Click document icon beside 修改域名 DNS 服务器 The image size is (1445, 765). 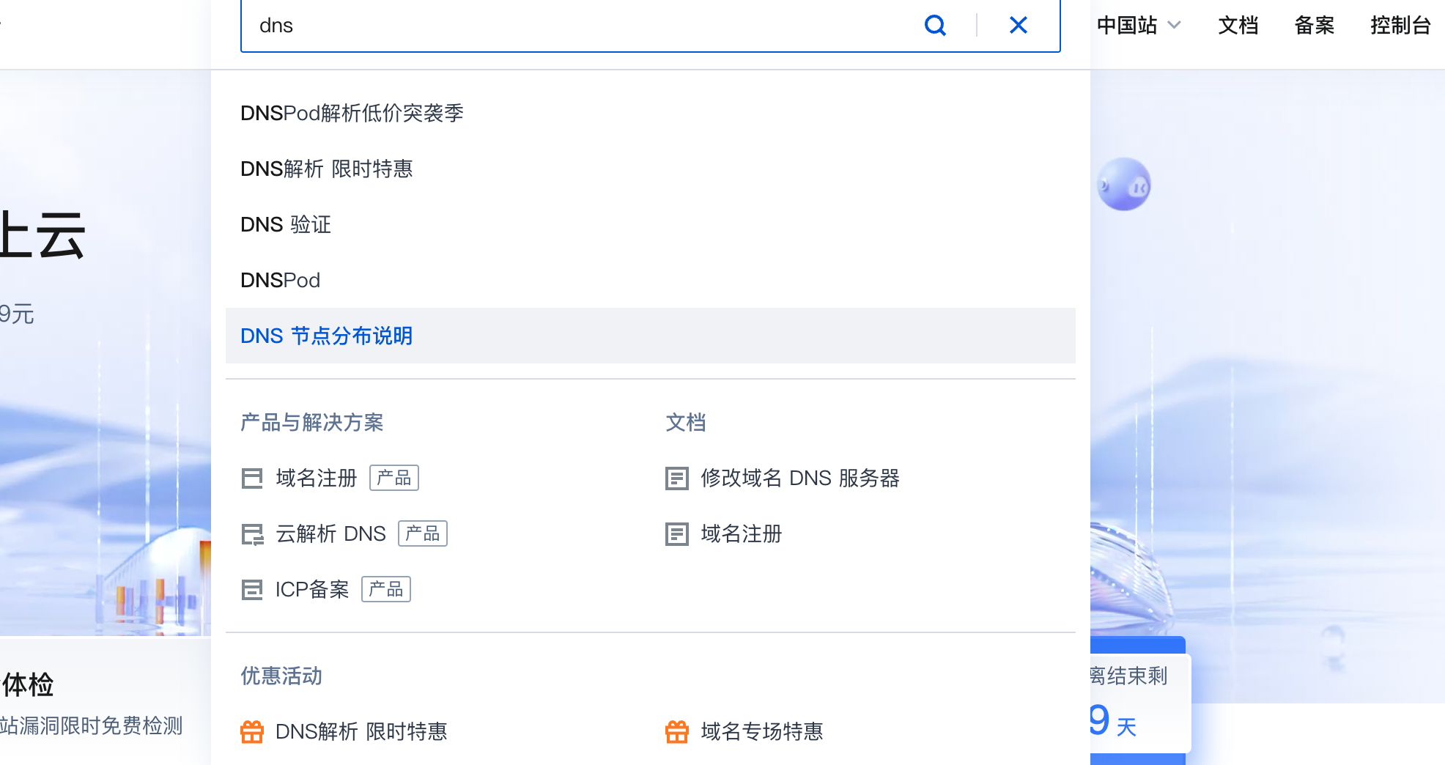pos(677,478)
